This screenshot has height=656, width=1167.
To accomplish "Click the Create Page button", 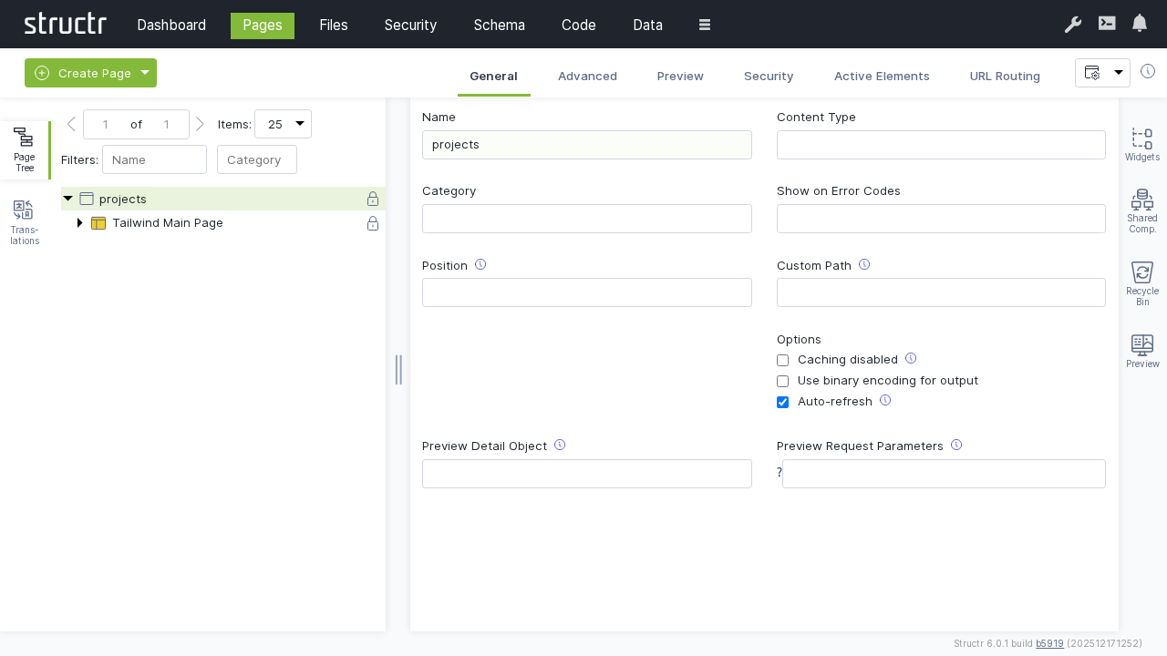I will point(83,73).
